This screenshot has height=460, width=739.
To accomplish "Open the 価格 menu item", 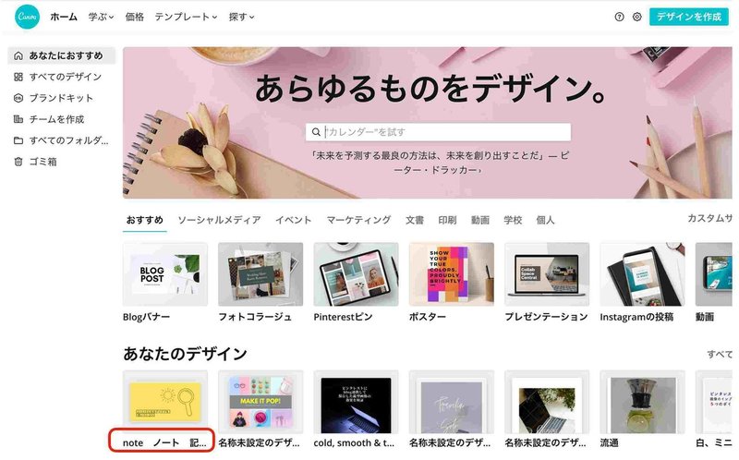I will click(134, 17).
